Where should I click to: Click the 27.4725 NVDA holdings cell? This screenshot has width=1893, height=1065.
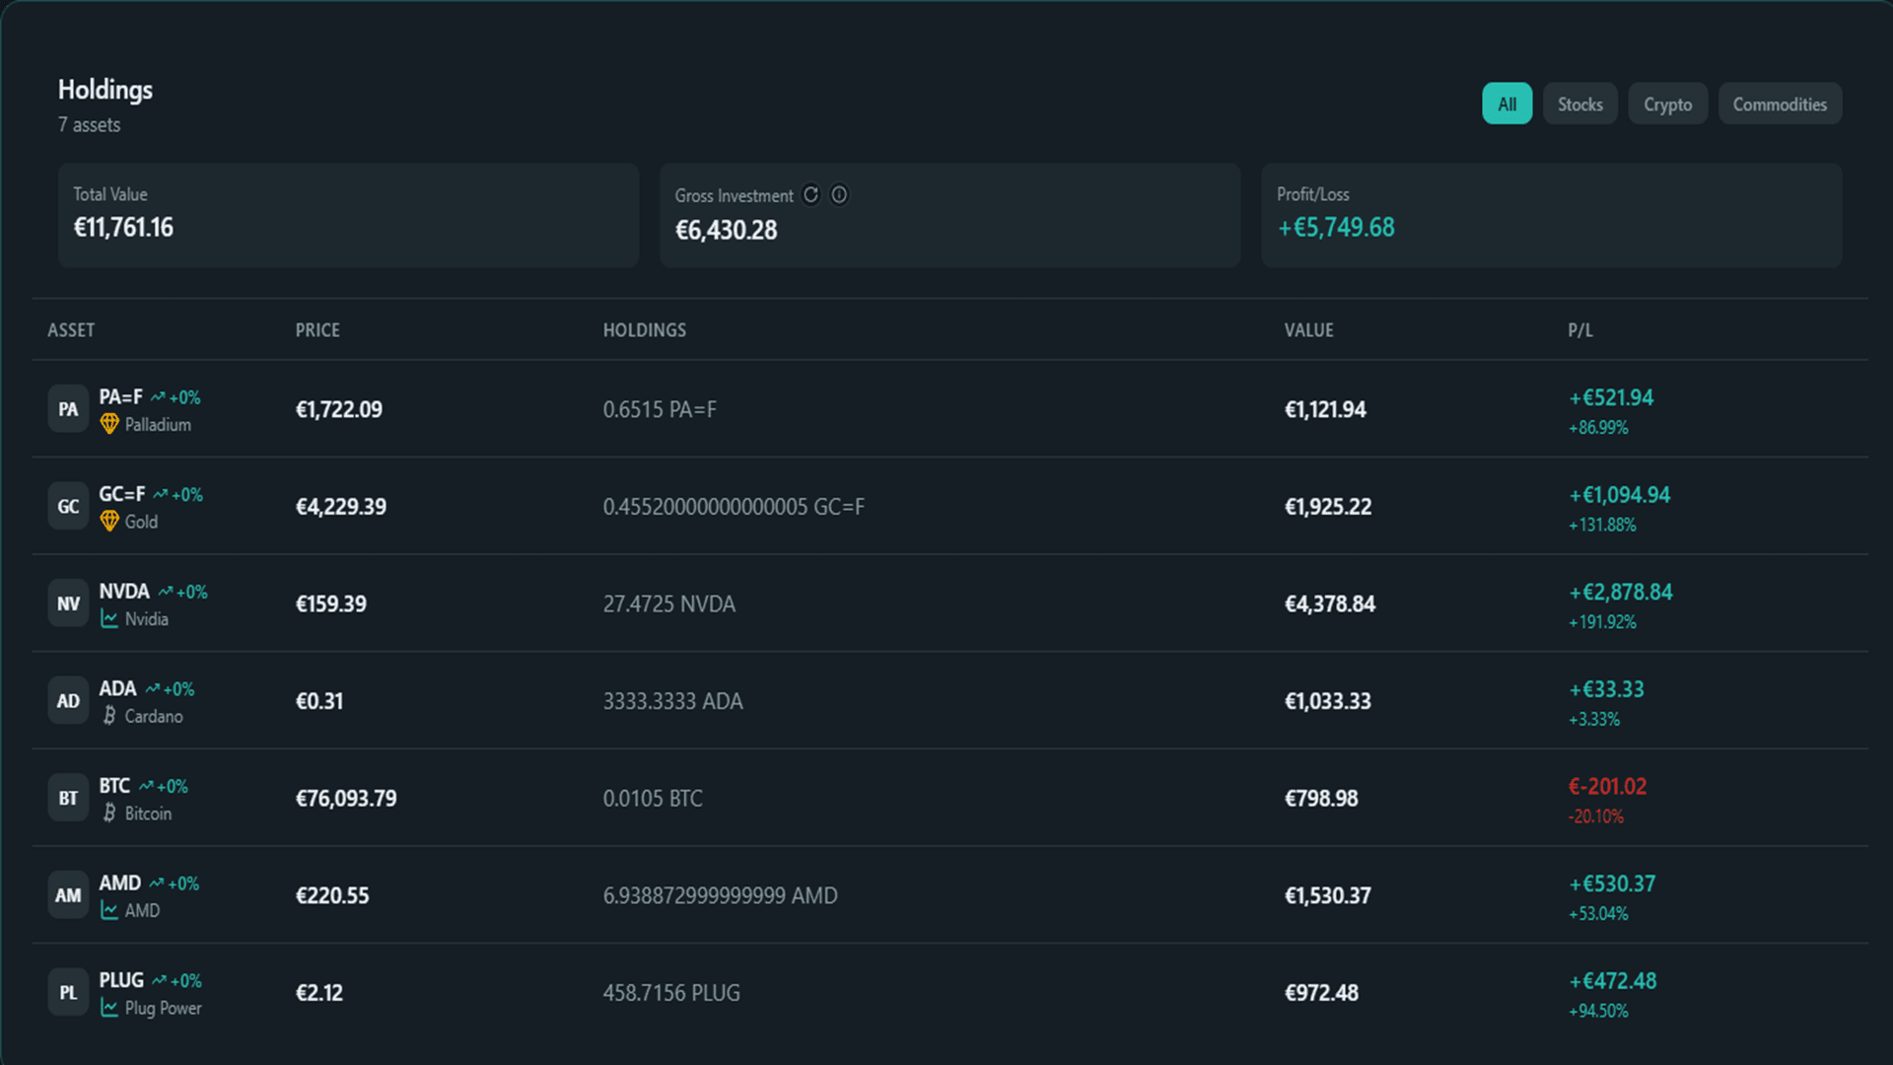[668, 603]
